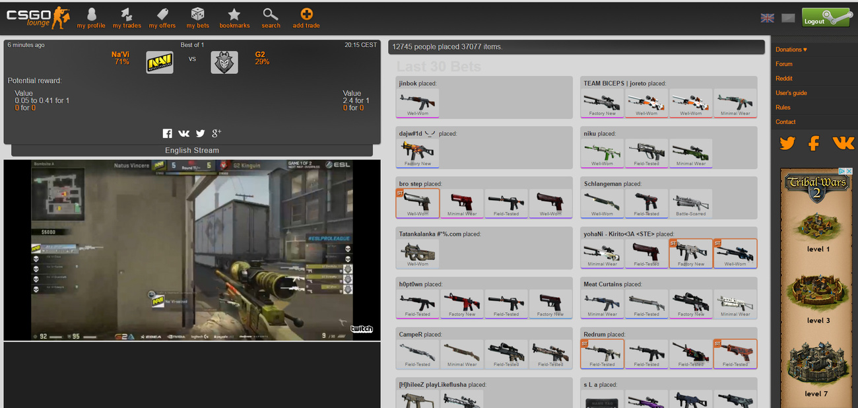Open sidebar VK icon

coord(843,143)
